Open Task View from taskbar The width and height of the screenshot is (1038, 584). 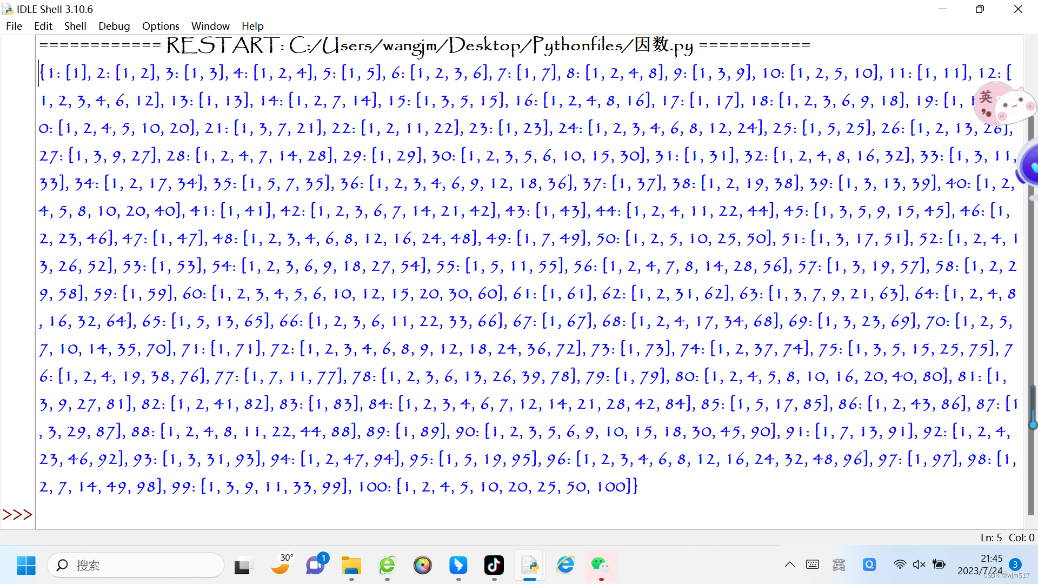coord(244,565)
